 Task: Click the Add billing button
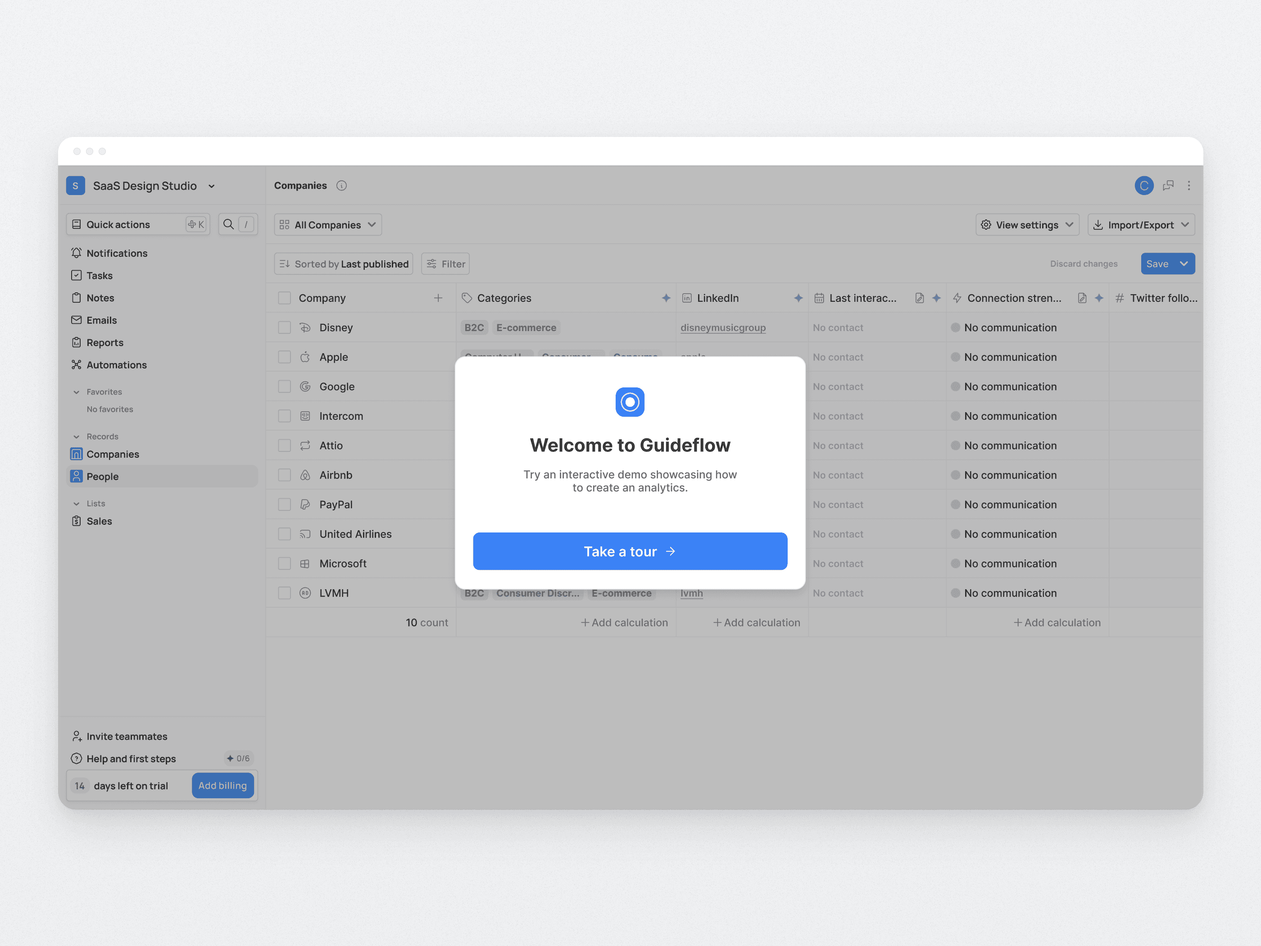pyautogui.click(x=222, y=785)
